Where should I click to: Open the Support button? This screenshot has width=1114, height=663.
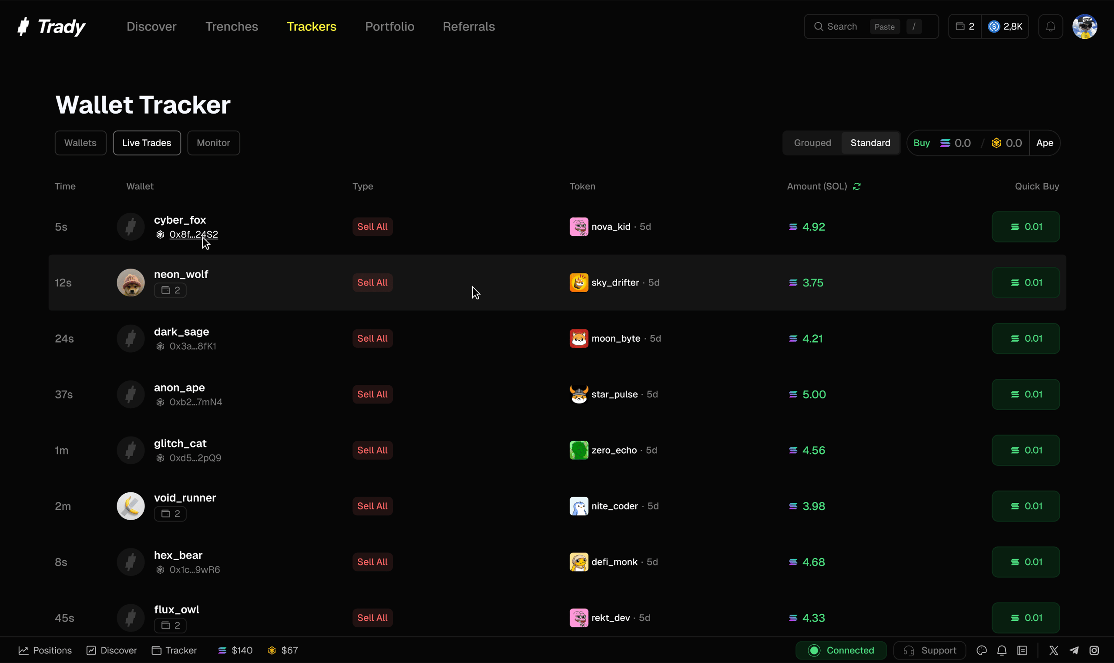click(929, 650)
